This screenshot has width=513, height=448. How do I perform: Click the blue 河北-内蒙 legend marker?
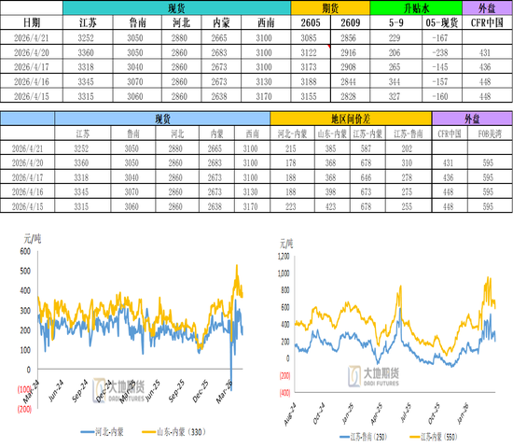pos(88,432)
